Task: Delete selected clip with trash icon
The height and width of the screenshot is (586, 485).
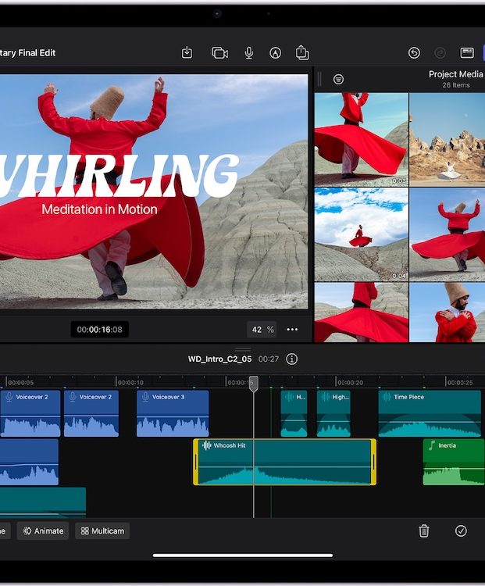Action: pyautogui.click(x=423, y=531)
